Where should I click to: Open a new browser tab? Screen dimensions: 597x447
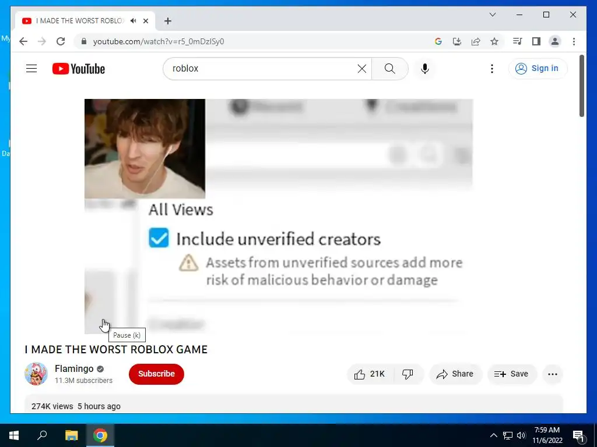(168, 21)
